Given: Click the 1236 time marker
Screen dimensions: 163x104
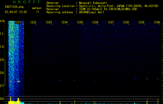Looking at the screenshot, I should [x=95, y=22].
